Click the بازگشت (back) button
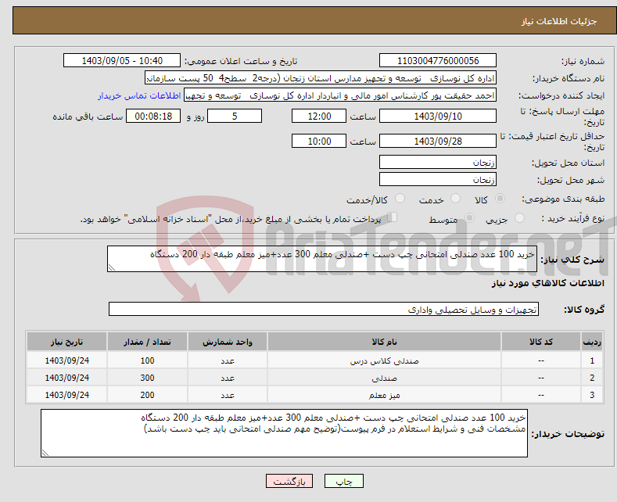This screenshot has width=617, height=502. [289, 481]
